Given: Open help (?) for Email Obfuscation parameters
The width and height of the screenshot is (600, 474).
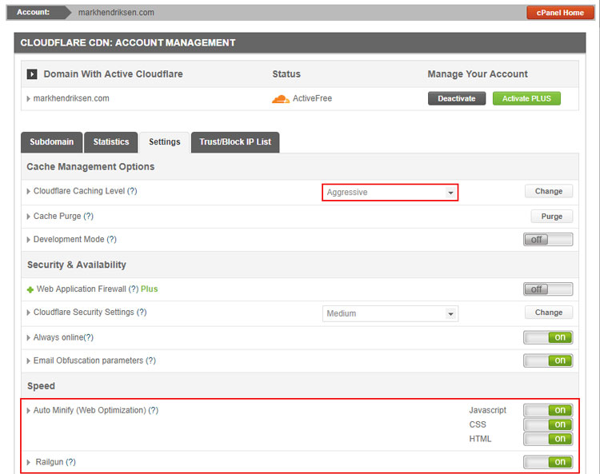Looking at the screenshot, I should (x=150, y=360).
